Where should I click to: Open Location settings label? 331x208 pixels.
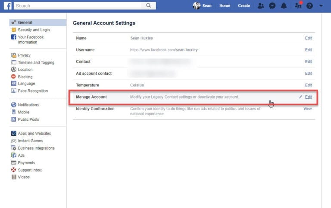click(25, 70)
